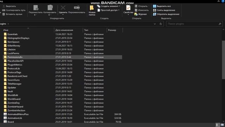Select the ProtocolTags folder
225x127 pixels.
(63, 72)
